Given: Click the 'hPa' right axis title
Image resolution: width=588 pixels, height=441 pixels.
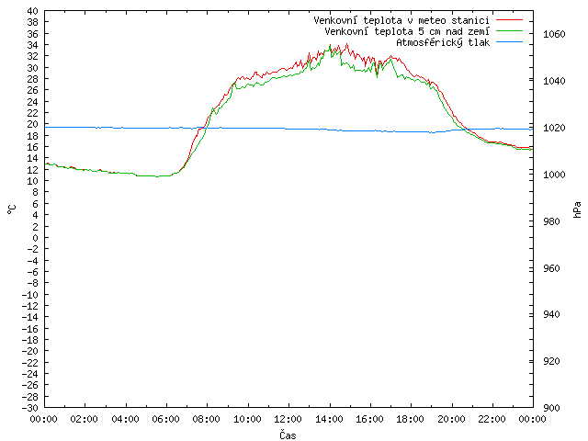Looking at the screenshot, I should (x=577, y=209).
